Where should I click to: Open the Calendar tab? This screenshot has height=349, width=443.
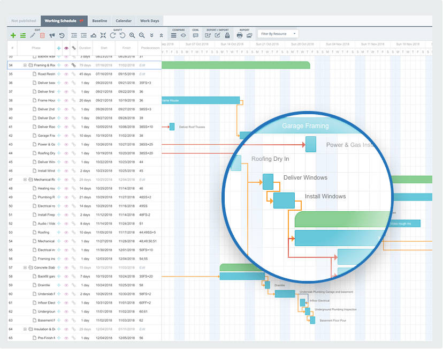pyautogui.click(x=124, y=20)
